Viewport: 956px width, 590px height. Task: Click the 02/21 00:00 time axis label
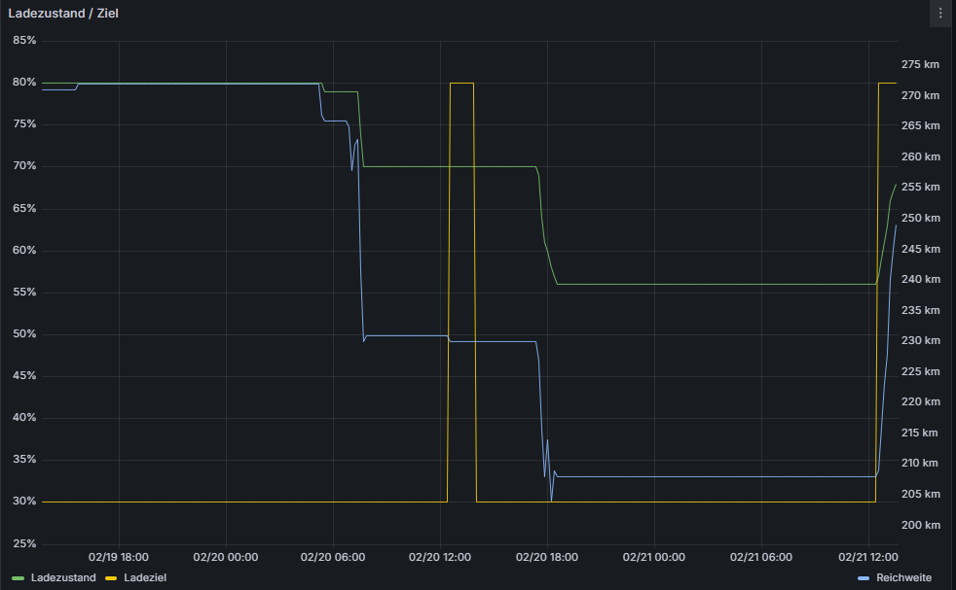click(653, 557)
